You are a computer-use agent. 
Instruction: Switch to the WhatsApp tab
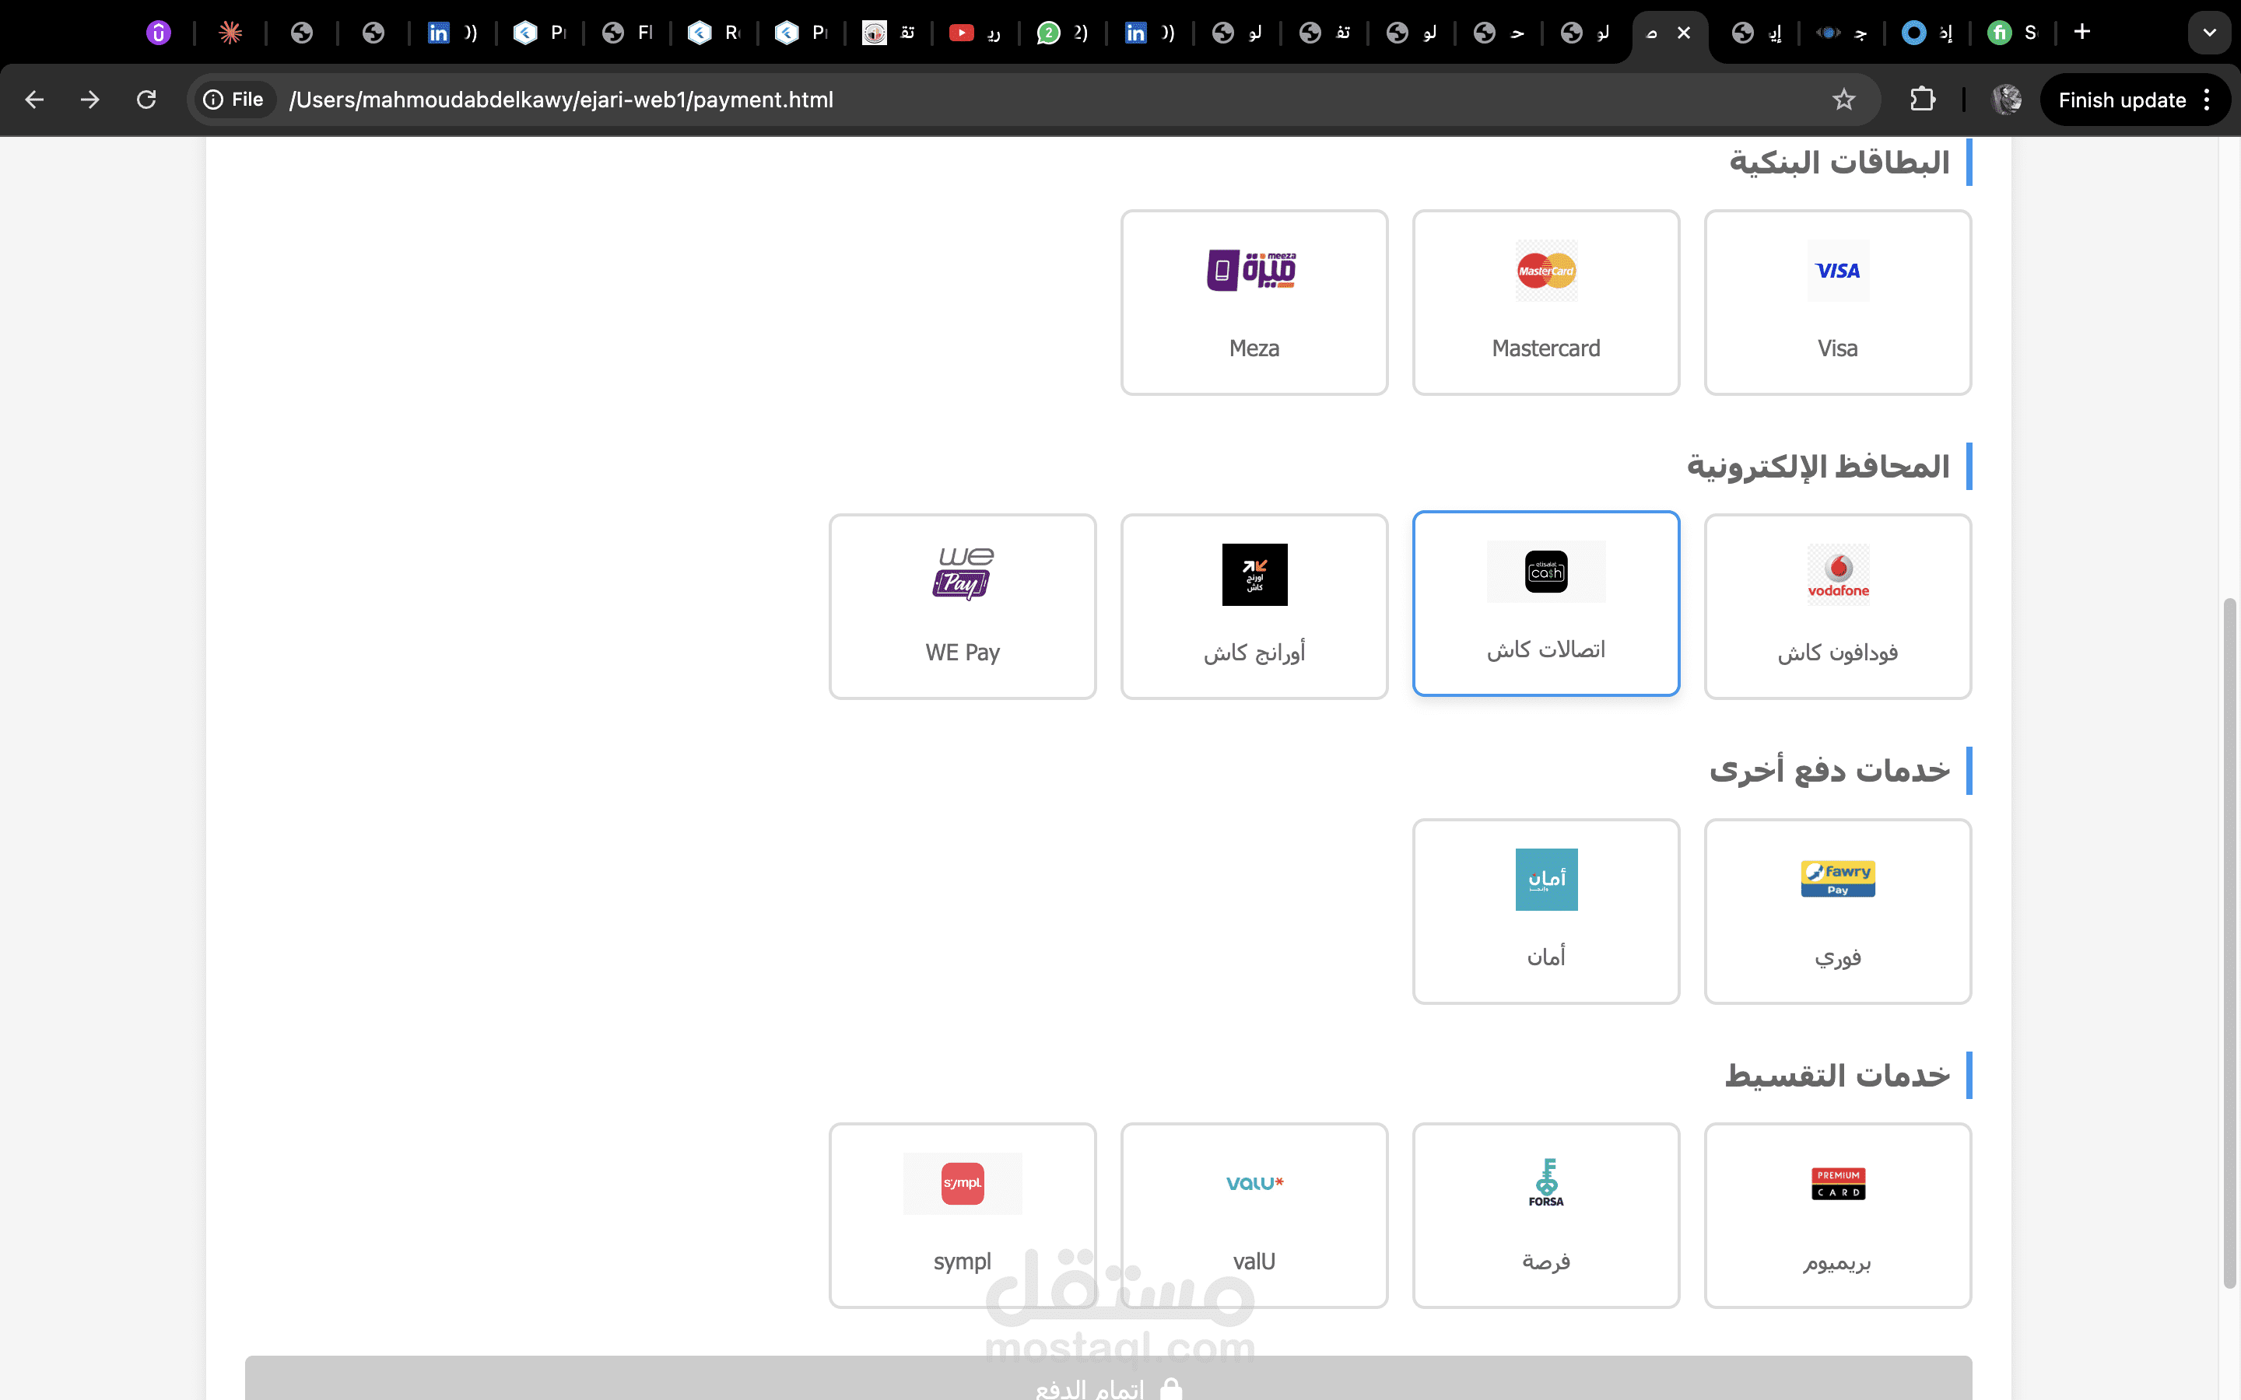pos(1061,33)
